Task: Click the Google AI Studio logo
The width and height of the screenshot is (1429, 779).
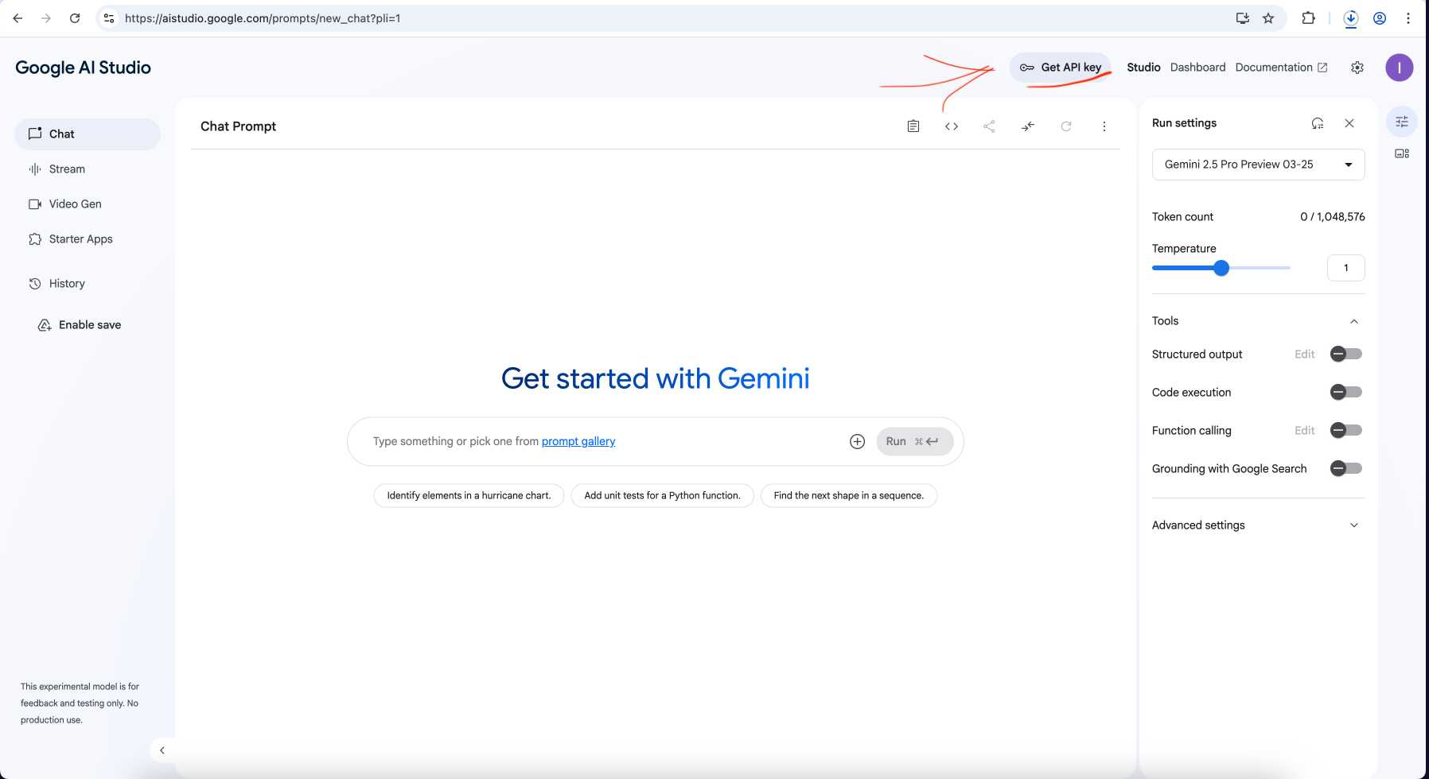Action: tap(84, 68)
